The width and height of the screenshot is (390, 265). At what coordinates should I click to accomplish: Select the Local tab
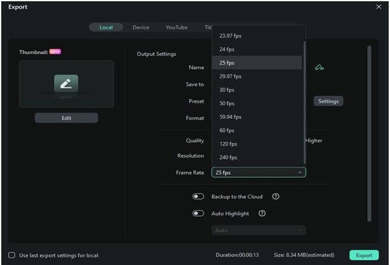point(106,27)
